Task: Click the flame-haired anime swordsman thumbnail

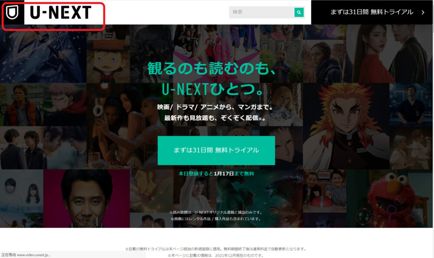Action: [x=346, y=126]
